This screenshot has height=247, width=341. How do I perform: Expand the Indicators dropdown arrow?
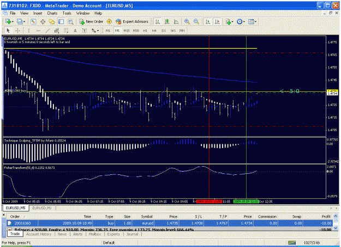[232, 22]
